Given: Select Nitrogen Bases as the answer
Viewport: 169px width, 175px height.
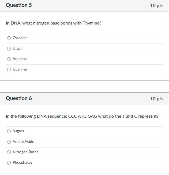Looking at the screenshot, I should 9,152.
